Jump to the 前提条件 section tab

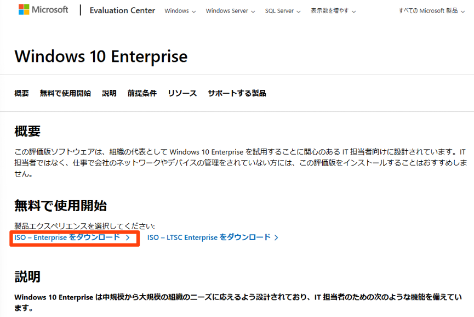(x=142, y=93)
